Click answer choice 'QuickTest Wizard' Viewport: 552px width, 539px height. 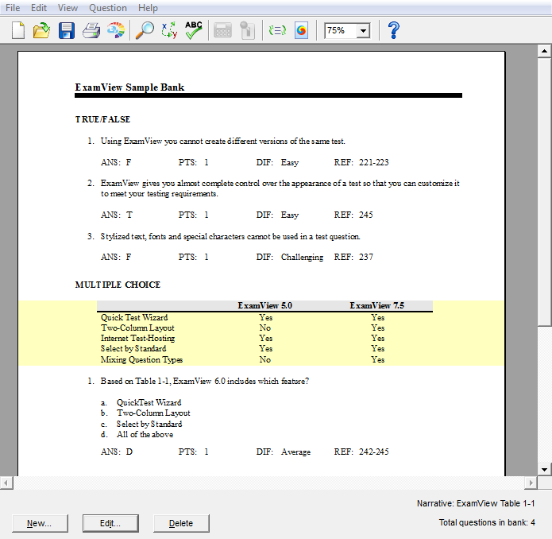coord(149,403)
